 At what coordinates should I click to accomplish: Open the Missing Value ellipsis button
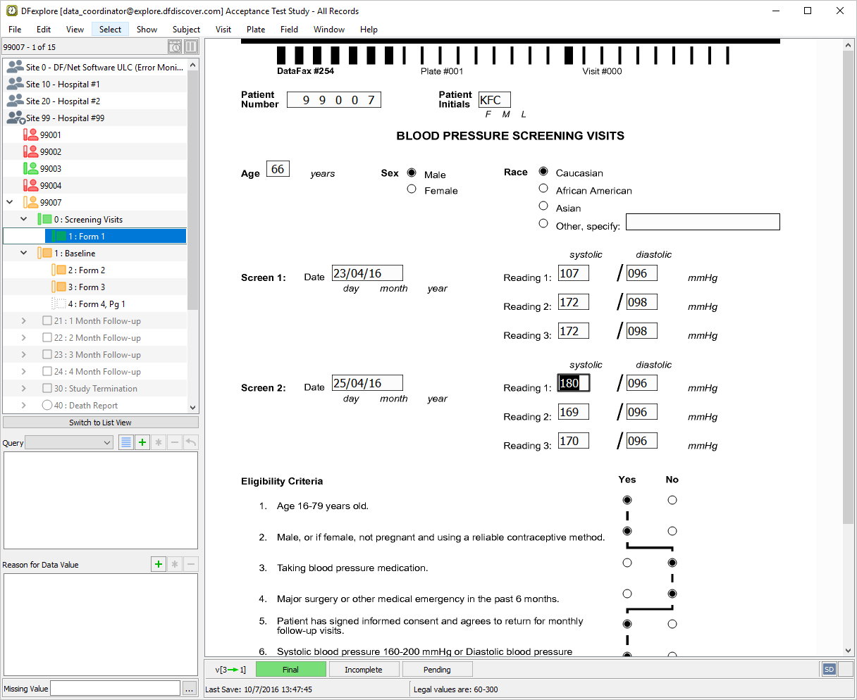(190, 688)
